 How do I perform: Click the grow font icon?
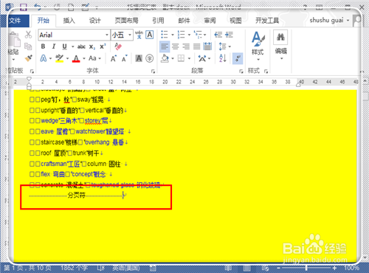point(114,58)
